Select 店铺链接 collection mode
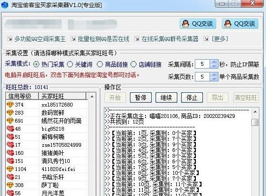 coord(134,64)
